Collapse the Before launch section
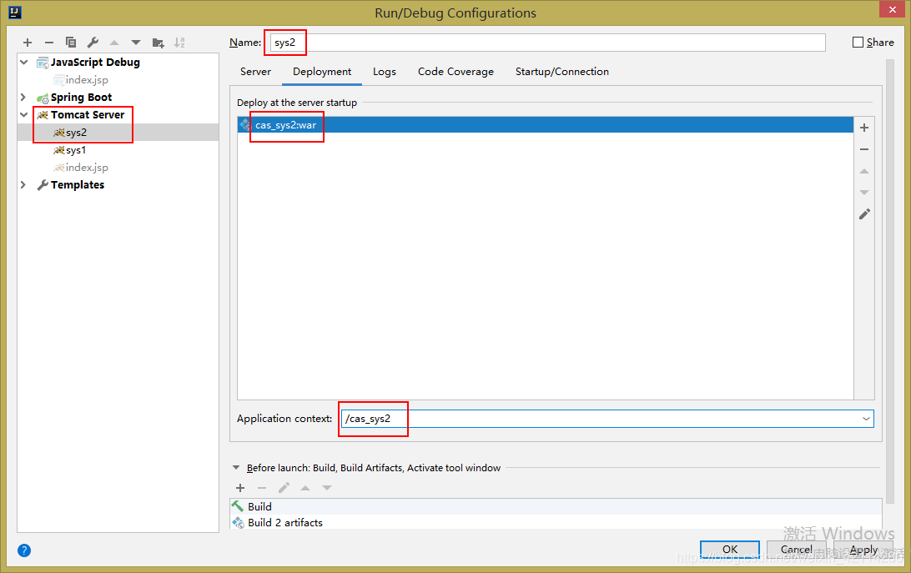 click(236, 467)
